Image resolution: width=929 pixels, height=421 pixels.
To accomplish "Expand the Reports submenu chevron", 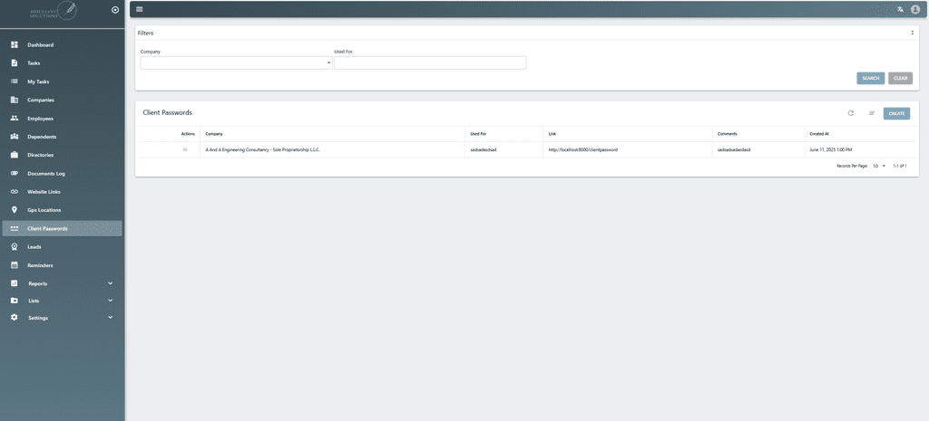I will [x=110, y=283].
